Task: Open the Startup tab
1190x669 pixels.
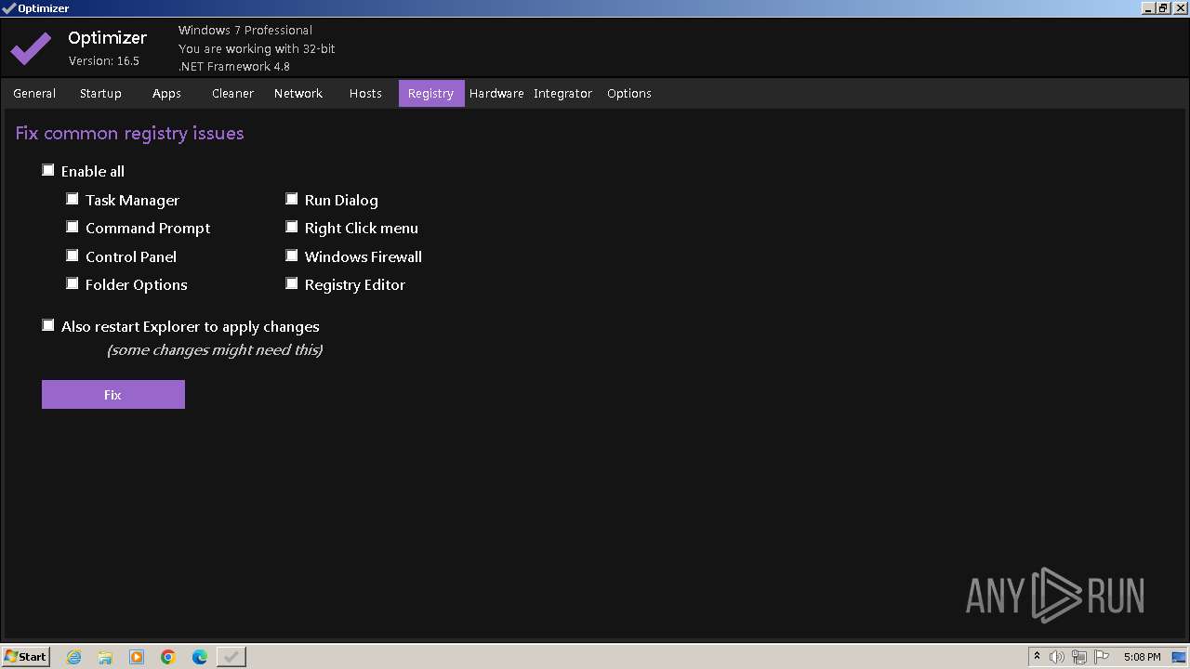Action: tap(100, 93)
